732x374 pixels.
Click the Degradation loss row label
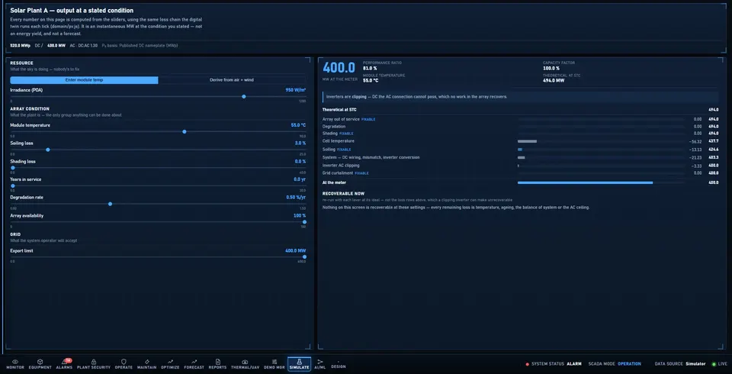pos(334,126)
